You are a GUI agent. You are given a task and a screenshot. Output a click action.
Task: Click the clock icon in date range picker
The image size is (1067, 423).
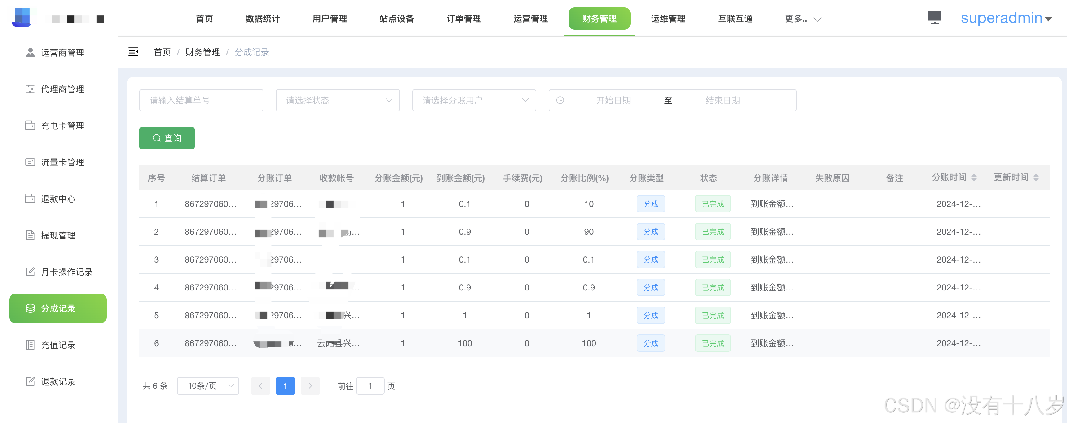point(560,100)
